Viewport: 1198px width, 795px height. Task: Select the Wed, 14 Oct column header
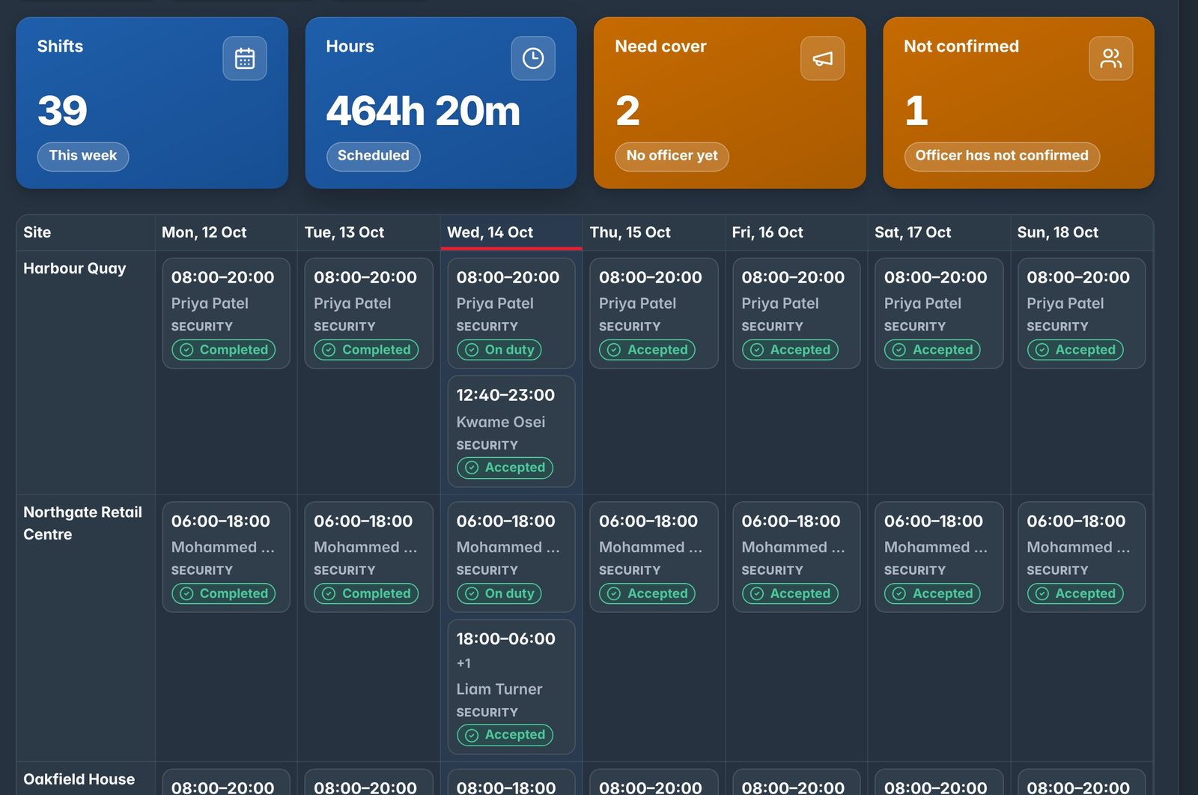(511, 232)
